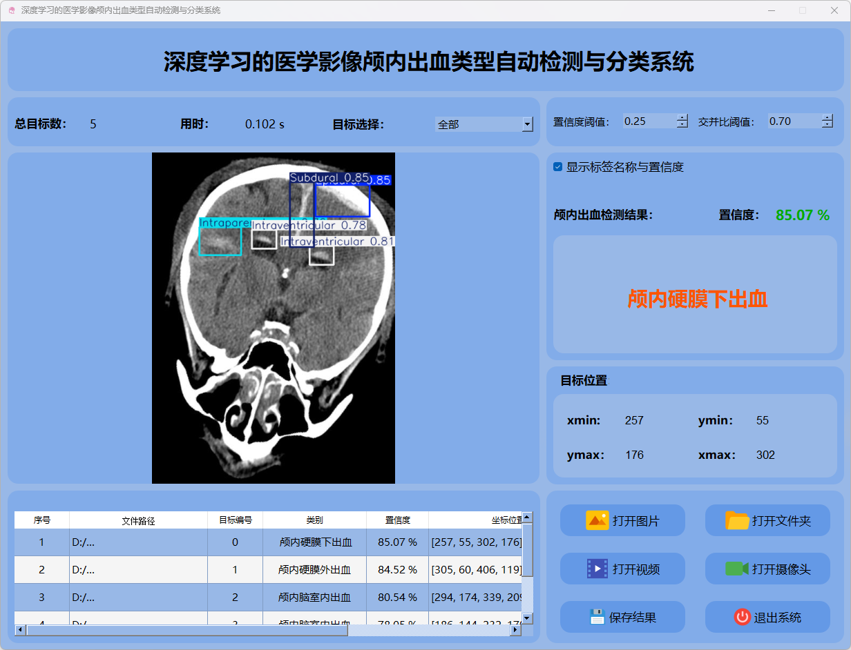Click 序号 cell of row 1
Viewport: 851px width, 650px height.
point(42,542)
